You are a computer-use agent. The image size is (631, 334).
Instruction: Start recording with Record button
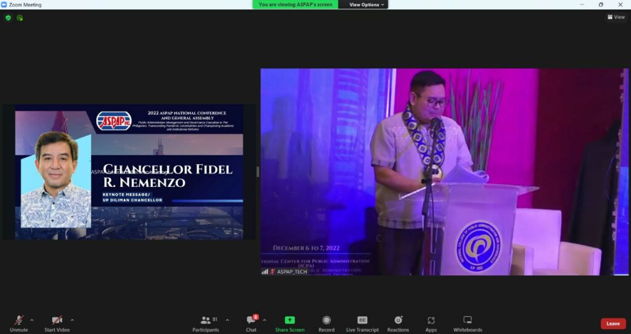[326, 323]
